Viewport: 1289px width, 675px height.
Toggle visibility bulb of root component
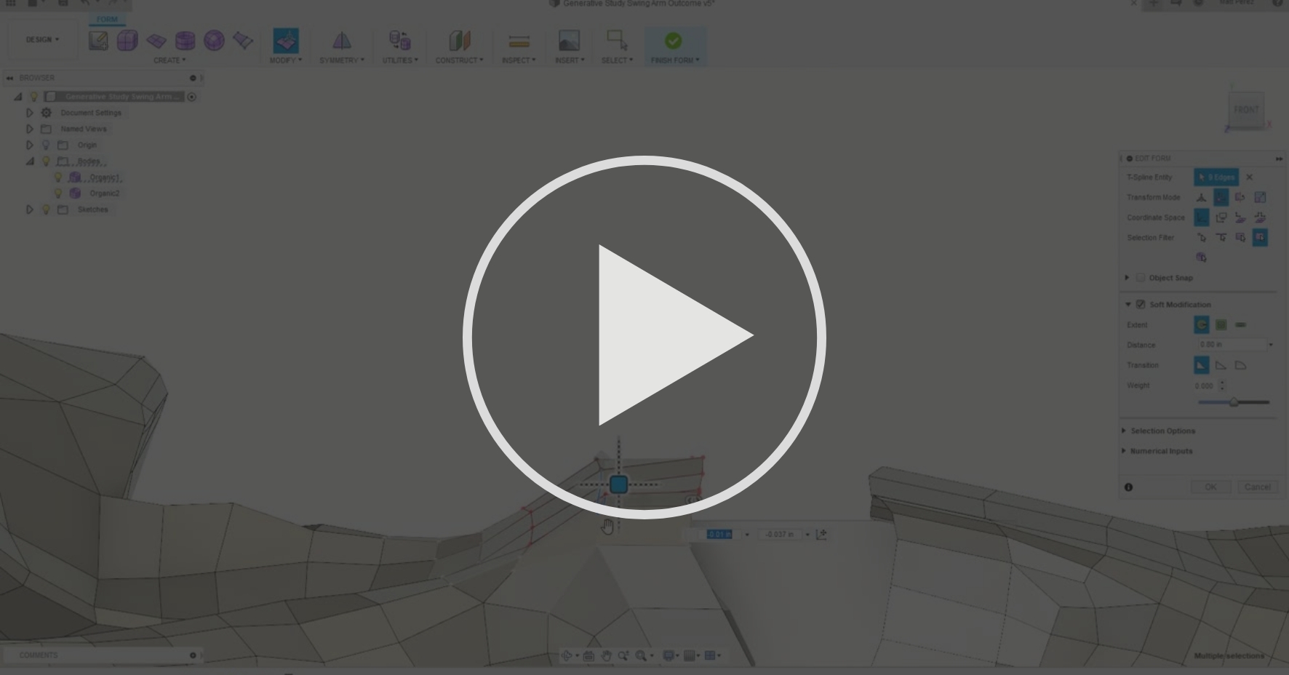tap(33, 97)
